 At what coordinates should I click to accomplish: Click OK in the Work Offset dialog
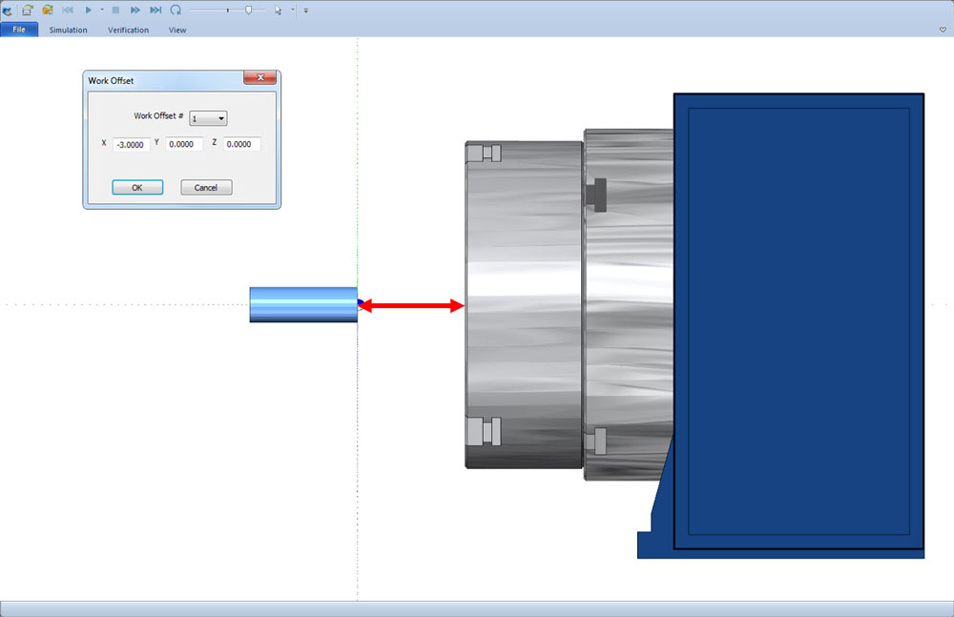(137, 188)
